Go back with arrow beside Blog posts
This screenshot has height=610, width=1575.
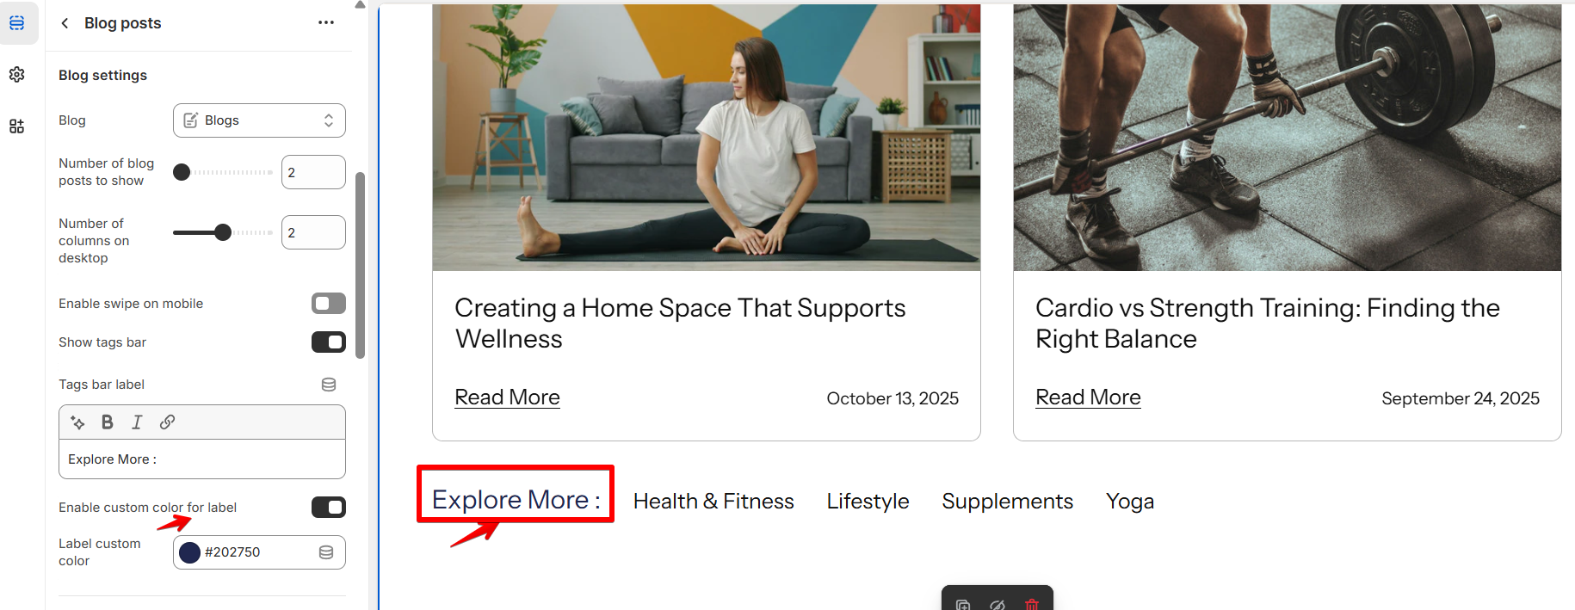coord(65,23)
